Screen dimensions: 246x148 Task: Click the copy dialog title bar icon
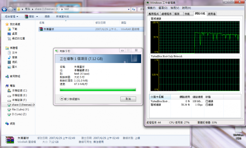point(57,51)
